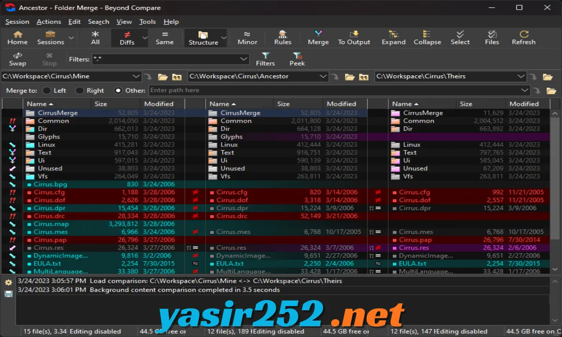Viewport: 562px width, 337px height.
Task: Start Merge from the toolbar
Action: [x=318, y=37]
